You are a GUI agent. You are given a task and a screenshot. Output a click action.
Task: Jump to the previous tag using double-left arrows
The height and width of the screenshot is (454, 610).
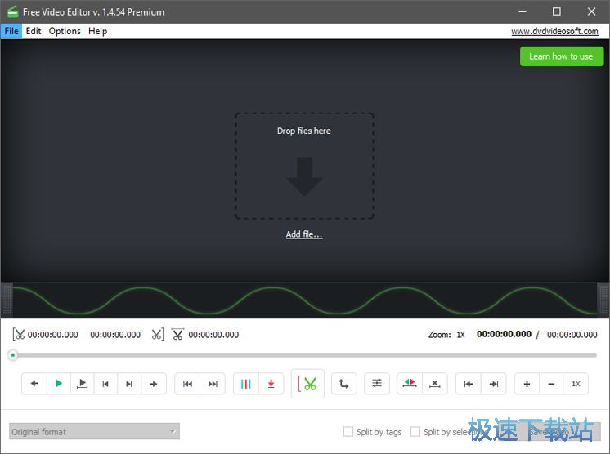tap(187, 384)
